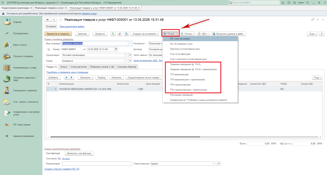Click the move row down arrow
Screen dimensions: 327x175
pyautogui.click(x=71, y=77)
